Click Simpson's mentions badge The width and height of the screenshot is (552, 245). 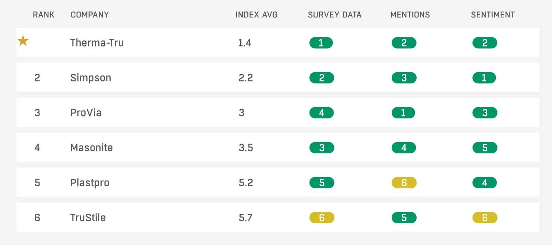click(404, 78)
